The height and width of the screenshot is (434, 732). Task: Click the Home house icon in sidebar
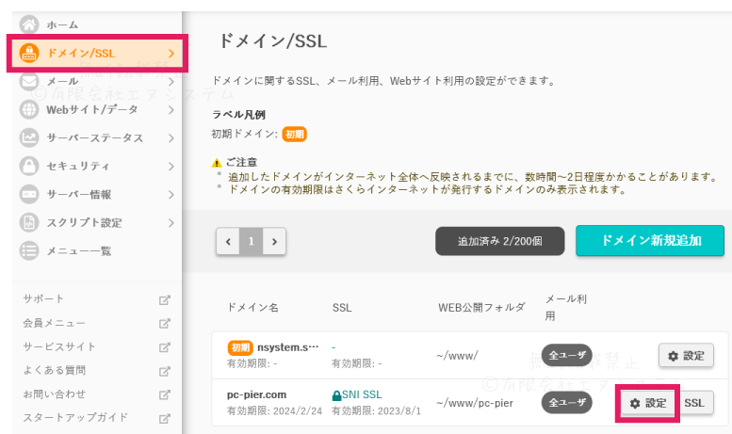29,24
